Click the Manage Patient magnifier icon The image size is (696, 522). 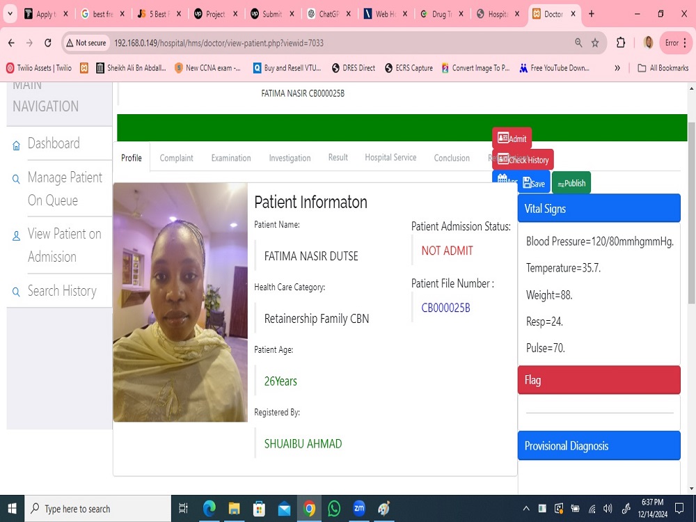tap(16, 180)
